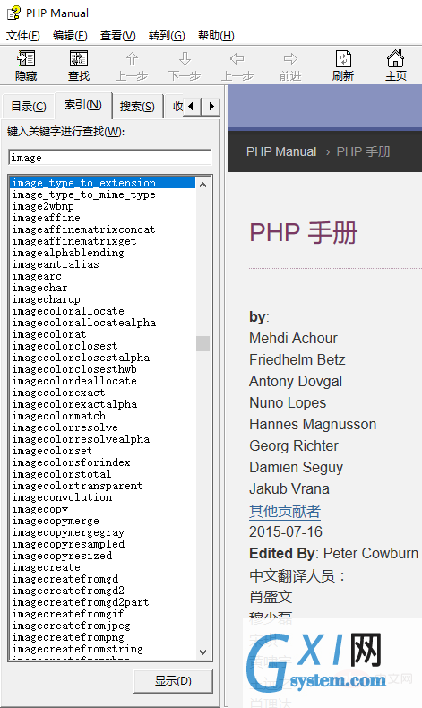Viewport: 422px width, 708px height.
Task: Click the index list scroll down arrow
Action: (202, 652)
